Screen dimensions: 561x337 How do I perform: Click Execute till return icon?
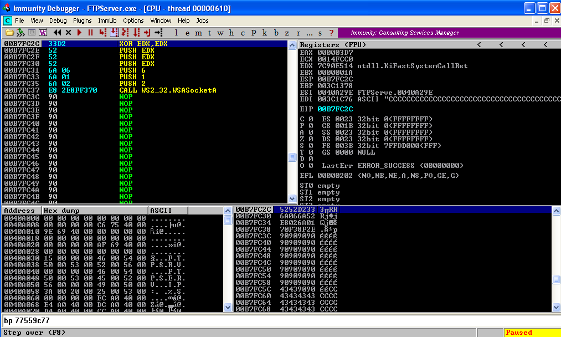tap(147, 33)
